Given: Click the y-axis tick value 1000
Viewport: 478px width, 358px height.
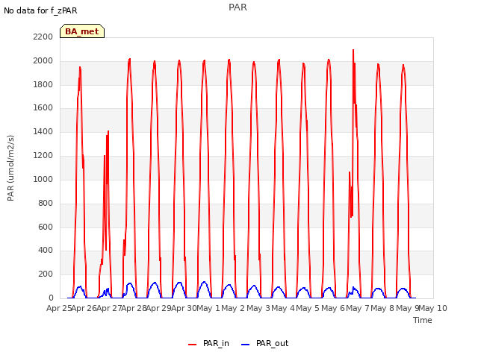Looking at the screenshot, I should tap(43, 179).
